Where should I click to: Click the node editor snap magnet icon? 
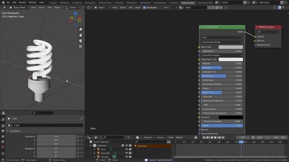280,8
